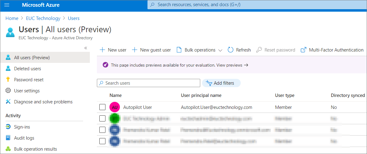Image resolution: width=367 pixels, height=154 pixels.
Task: Click the Refresh button label
Action: tap(243, 50)
